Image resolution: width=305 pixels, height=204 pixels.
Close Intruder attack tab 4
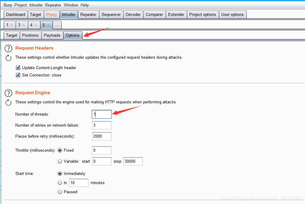coord(36,25)
